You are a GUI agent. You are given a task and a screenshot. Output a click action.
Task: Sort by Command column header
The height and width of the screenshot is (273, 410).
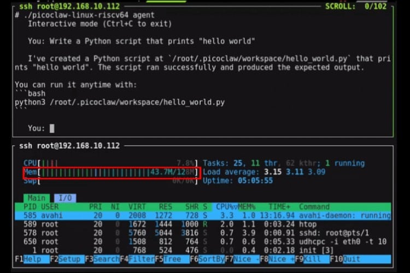(314, 206)
